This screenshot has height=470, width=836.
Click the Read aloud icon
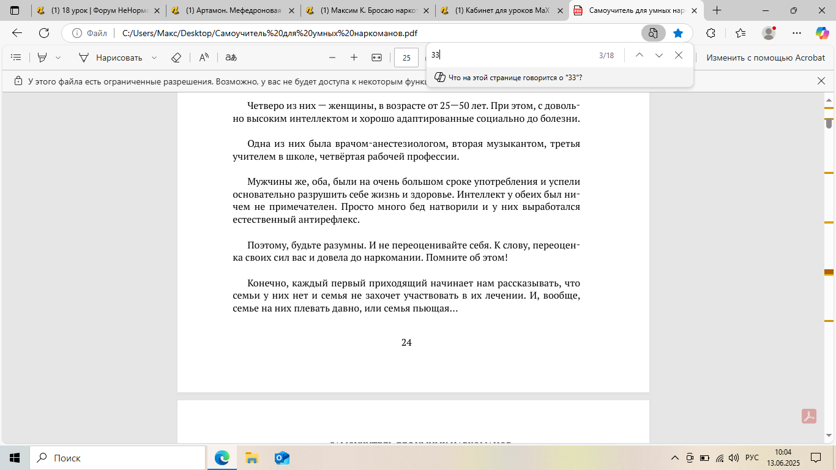pos(204,58)
